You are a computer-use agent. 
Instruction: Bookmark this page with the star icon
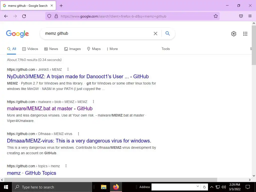(216, 16)
